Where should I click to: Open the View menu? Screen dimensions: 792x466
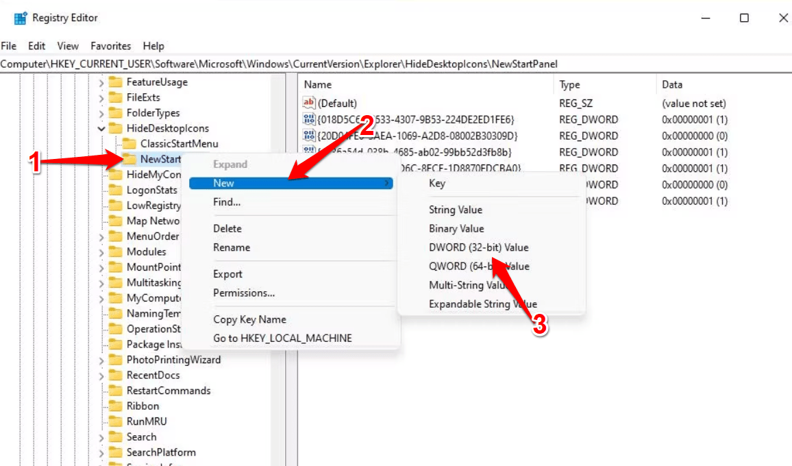pyautogui.click(x=68, y=46)
